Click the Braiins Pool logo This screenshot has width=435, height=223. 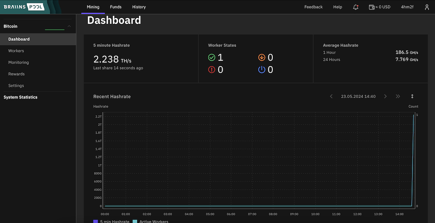click(x=27, y=7)
